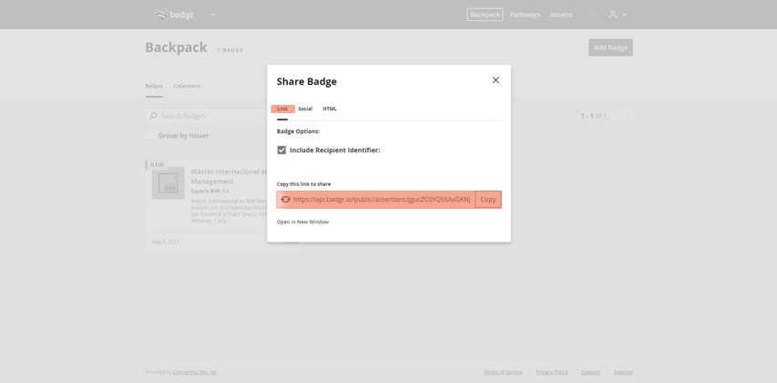This screenshot has height=383, width=777.
Task: Open the Sitemap footer link
Action: [623, 372]
